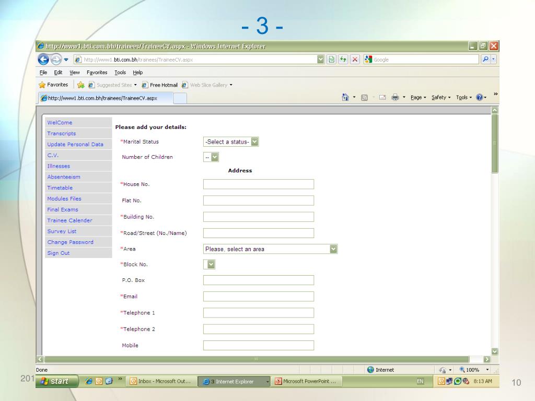
Task: Open the Safety command bar menu
Action: (x=441, y=98)
